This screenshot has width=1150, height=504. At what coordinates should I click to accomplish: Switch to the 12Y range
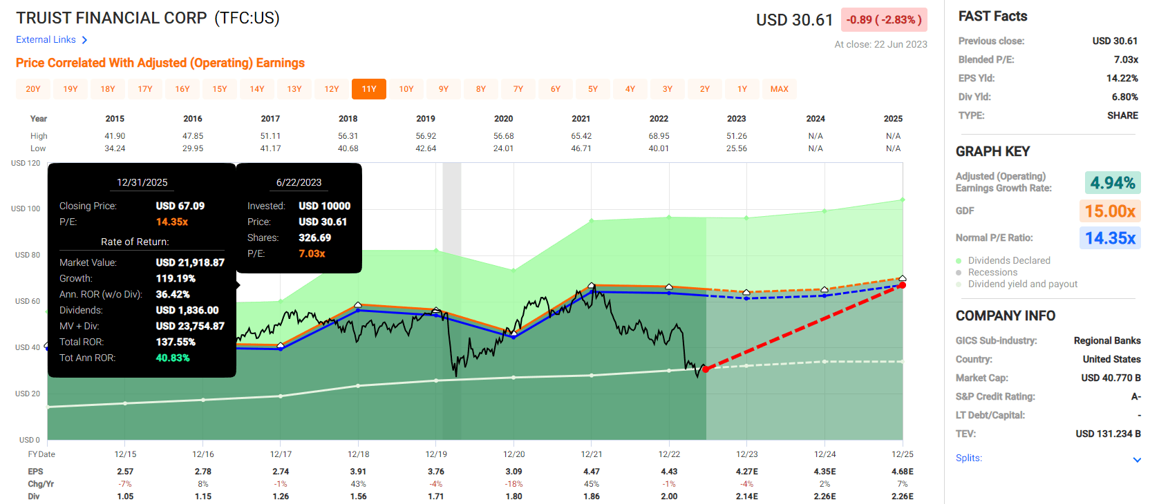(x=332, y=89)
